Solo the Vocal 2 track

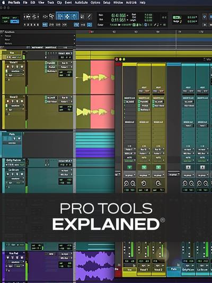coord(17,101)
